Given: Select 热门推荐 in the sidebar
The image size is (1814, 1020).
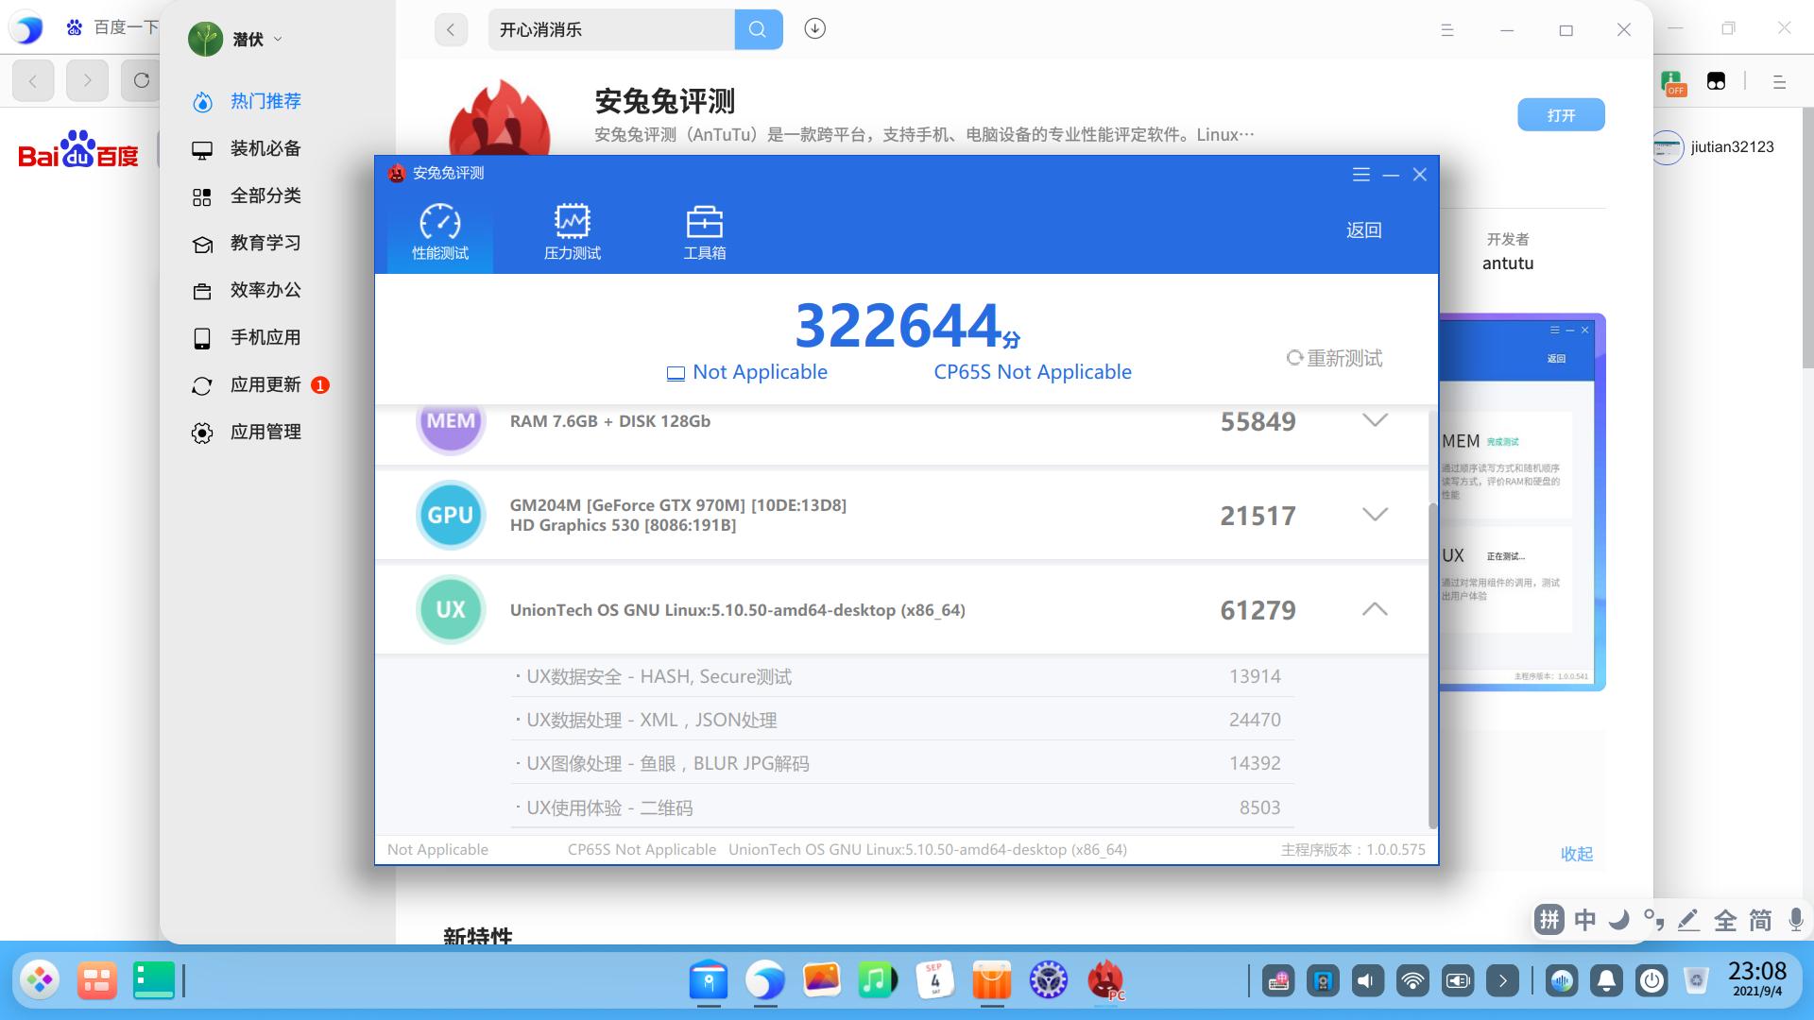Looking at the screenshot, I should coord(265,101).
